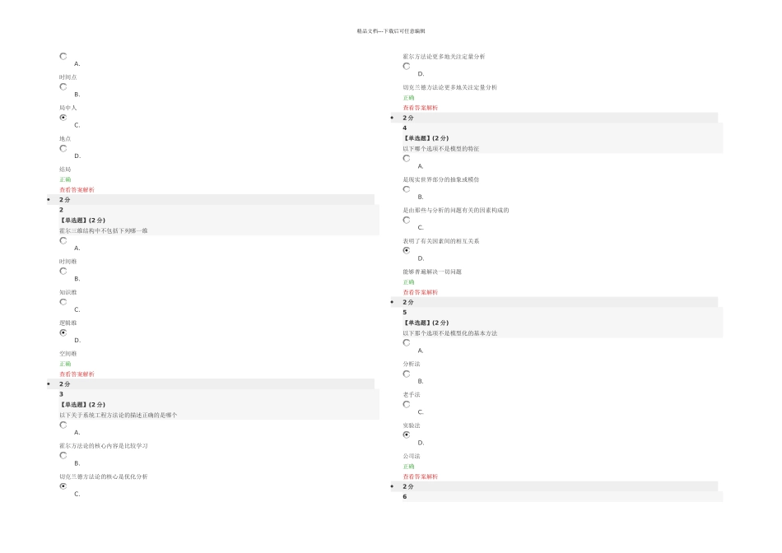Select option D '切克兰德方法论更多地关注定量分析' radio
Screen dimensions: 782x553
(x=407, y=67)
